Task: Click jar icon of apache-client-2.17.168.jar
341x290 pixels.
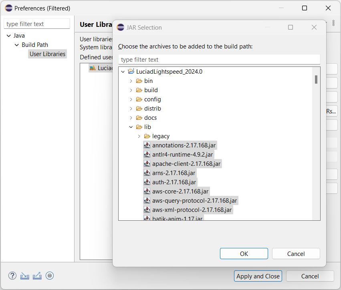Action: tap(147, 164)
